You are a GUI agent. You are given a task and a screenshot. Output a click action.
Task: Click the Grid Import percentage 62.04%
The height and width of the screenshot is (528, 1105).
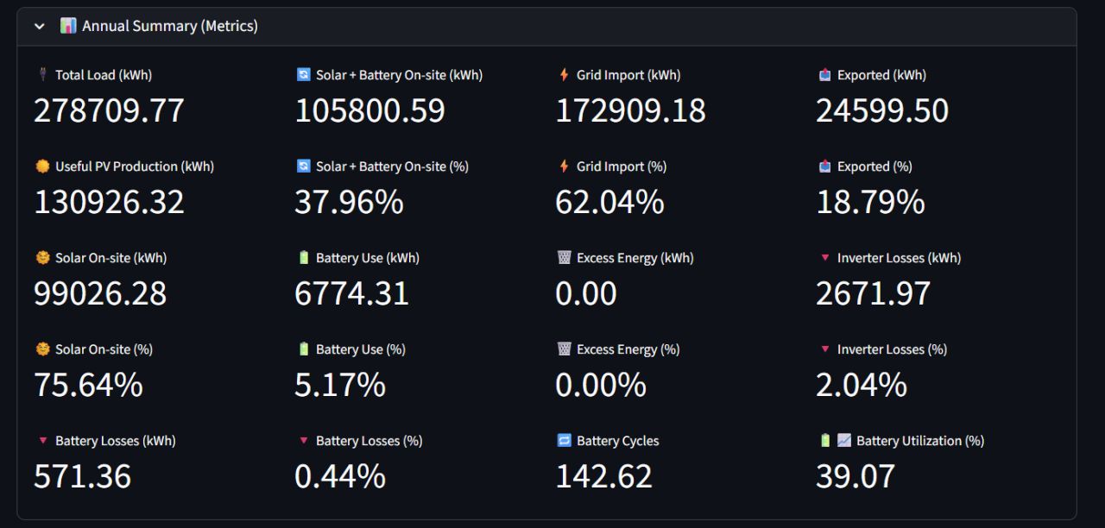click(609, 203)
